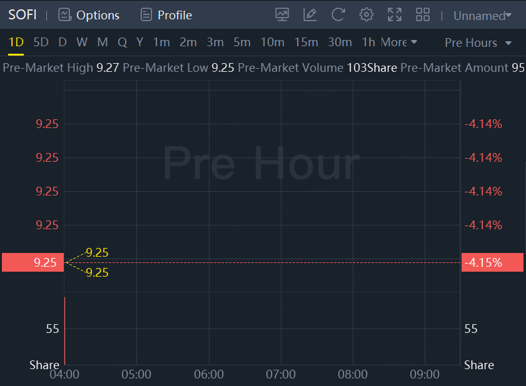Refresh the chart data
The image size is (526, 386).
pos(338,15)
